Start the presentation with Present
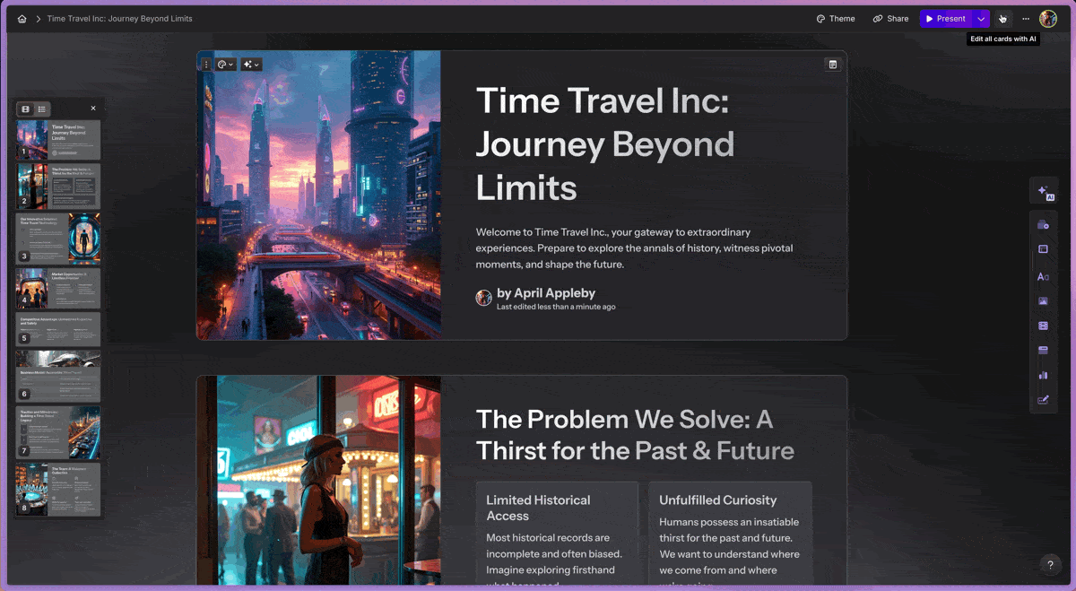The height and width of the screenshot is (591, 1076). [x=945, y=19]
